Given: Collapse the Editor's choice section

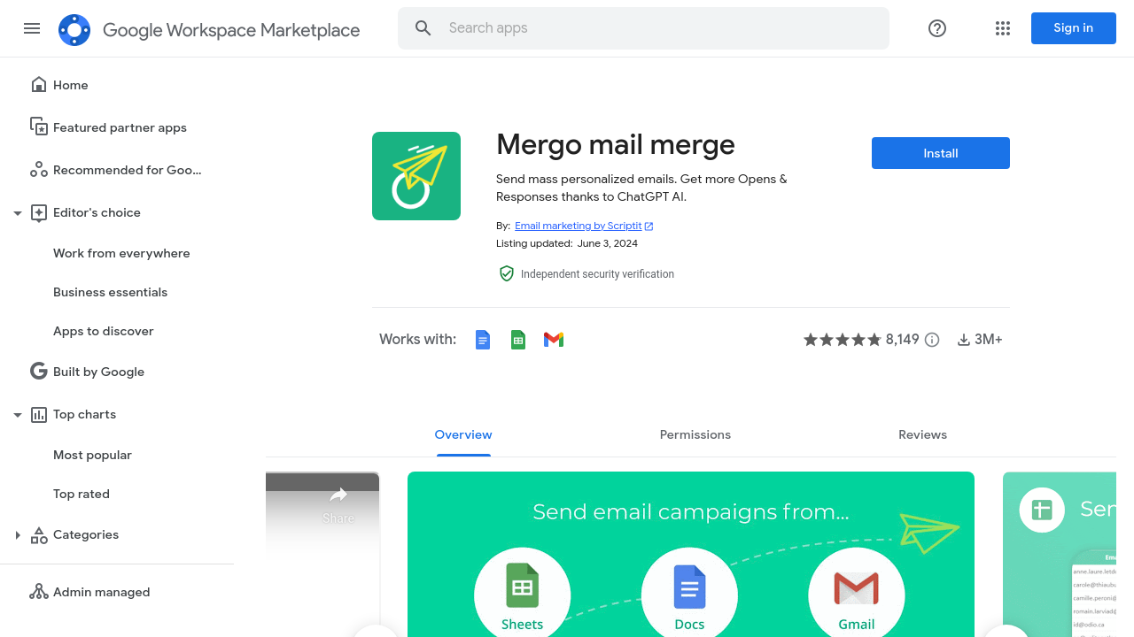Looking at the screenshot, I should point(17,213).
